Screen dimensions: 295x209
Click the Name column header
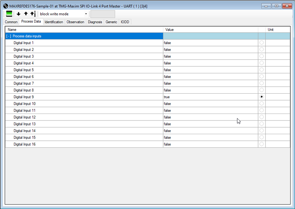point(84,29)
